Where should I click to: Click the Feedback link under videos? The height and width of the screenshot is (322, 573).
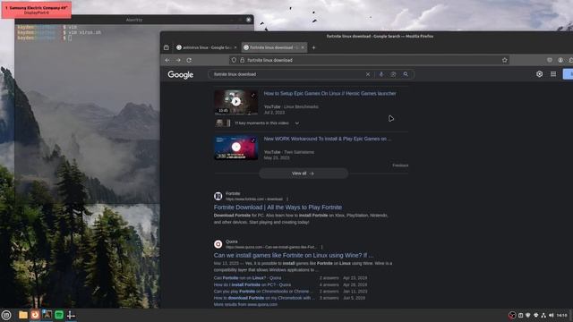coord(400,165)
